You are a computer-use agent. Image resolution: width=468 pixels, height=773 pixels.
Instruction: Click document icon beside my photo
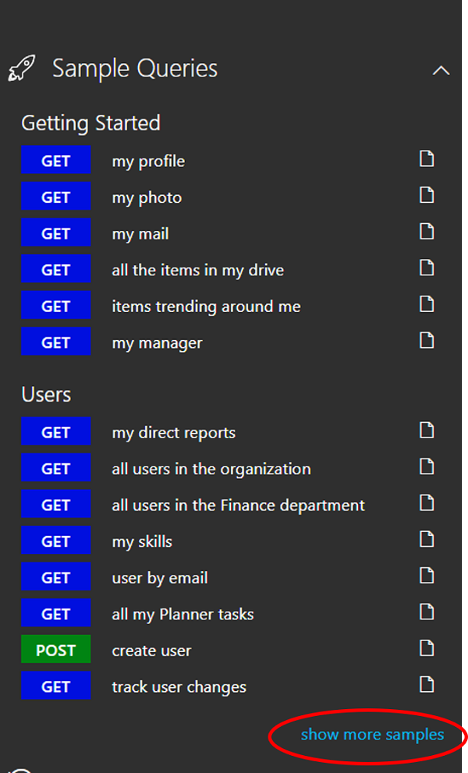(427, 195)
